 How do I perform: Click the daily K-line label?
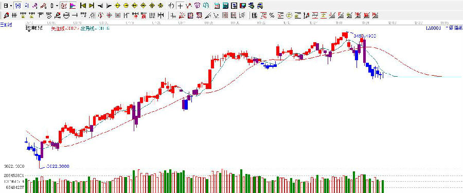click(6, 25)
